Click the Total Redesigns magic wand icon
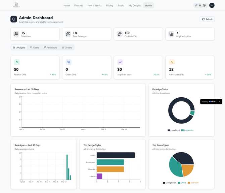The width and height of the screenshot is (225, 193). coord(68,34)
